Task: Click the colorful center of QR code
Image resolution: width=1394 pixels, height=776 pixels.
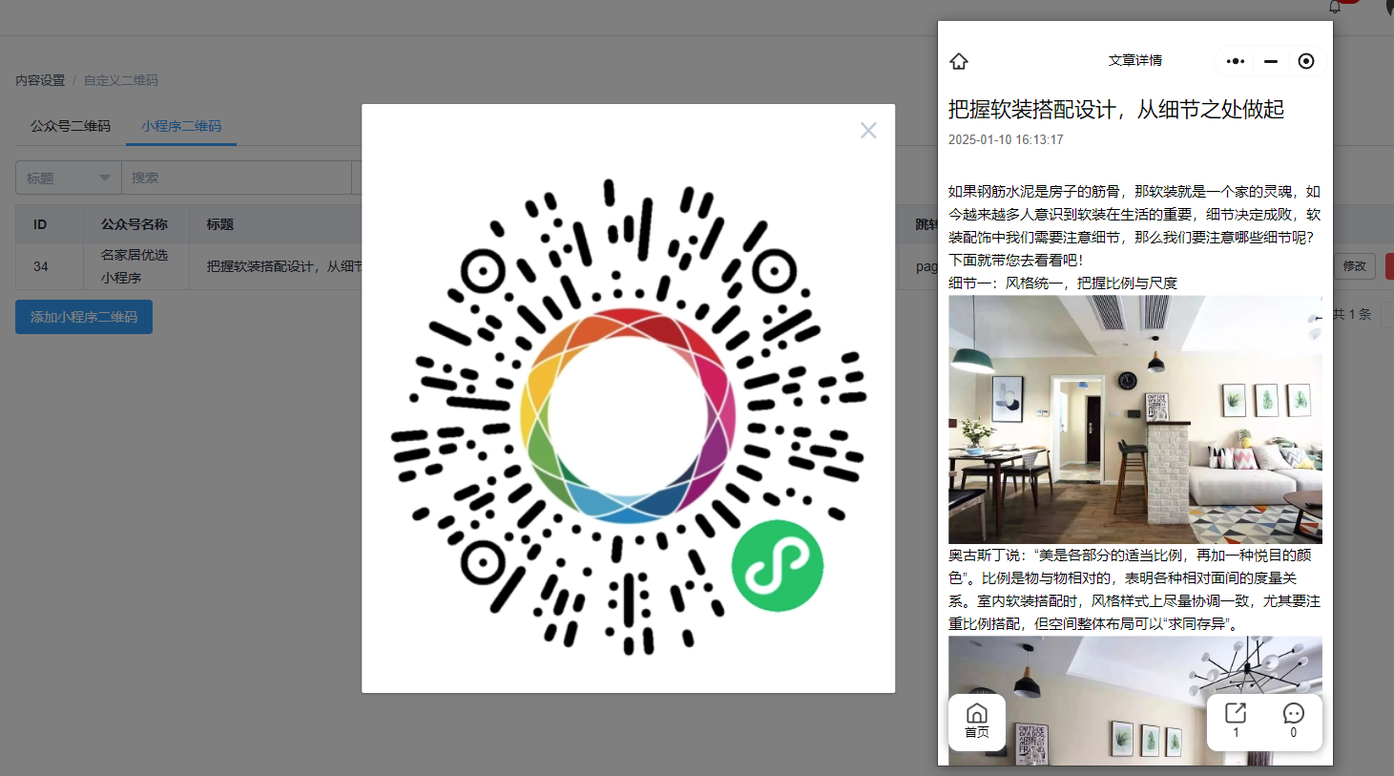Action: tap(628, 416)
